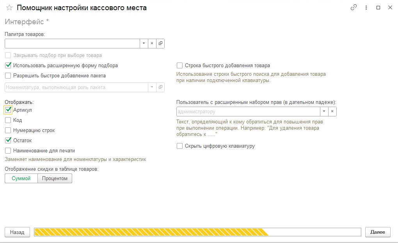Enable Разрешить быстрое добавление пакета
398x243 pixels.
tap(8, 76)
